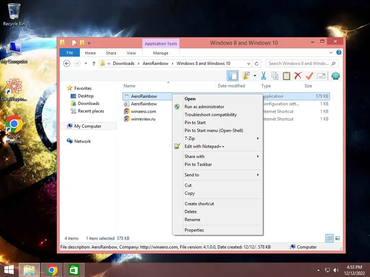The width and height of the screenshot is (370, 277).
Task: Click the red X Delete toolbar icon
Action: pyautogui.click(x=298, y=76)
